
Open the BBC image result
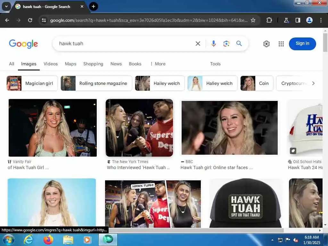coord(229,128)
